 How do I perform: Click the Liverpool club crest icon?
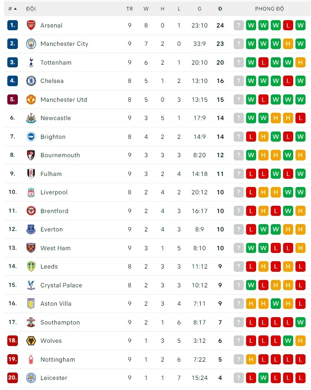[x=31, y=192]
